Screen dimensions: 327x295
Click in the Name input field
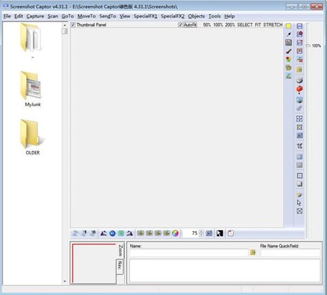click(x=189, y=252)
